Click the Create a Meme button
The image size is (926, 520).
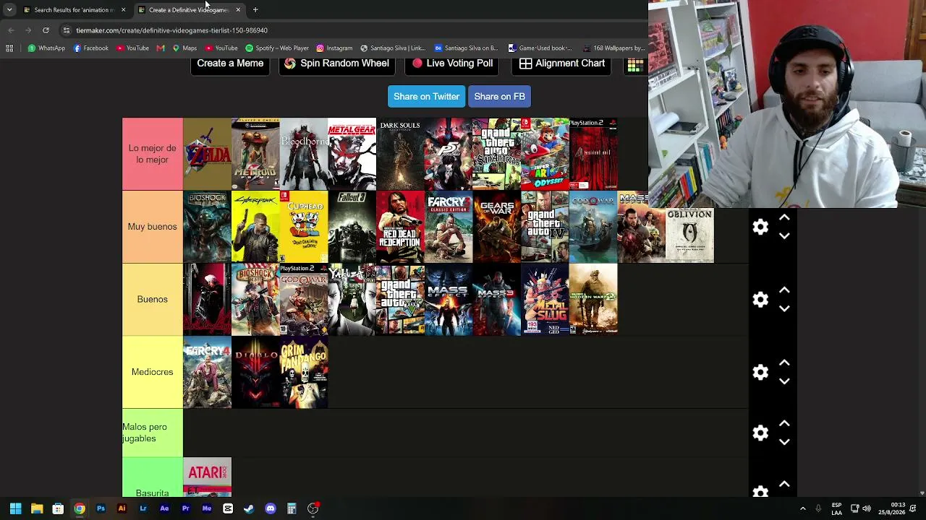230,64
